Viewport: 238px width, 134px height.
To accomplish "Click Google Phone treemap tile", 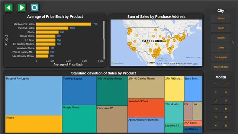I will (79, 119).
